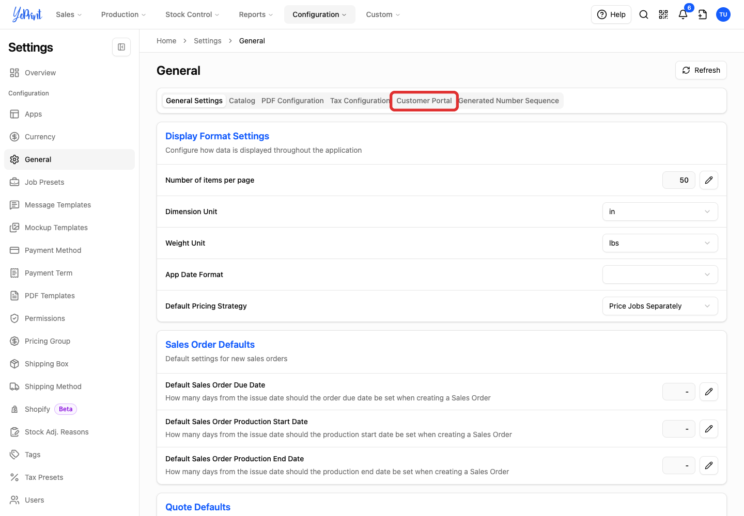Open App Date Format dropdown
This screenshot has height=516, width=744.
[x=660, y=275]
